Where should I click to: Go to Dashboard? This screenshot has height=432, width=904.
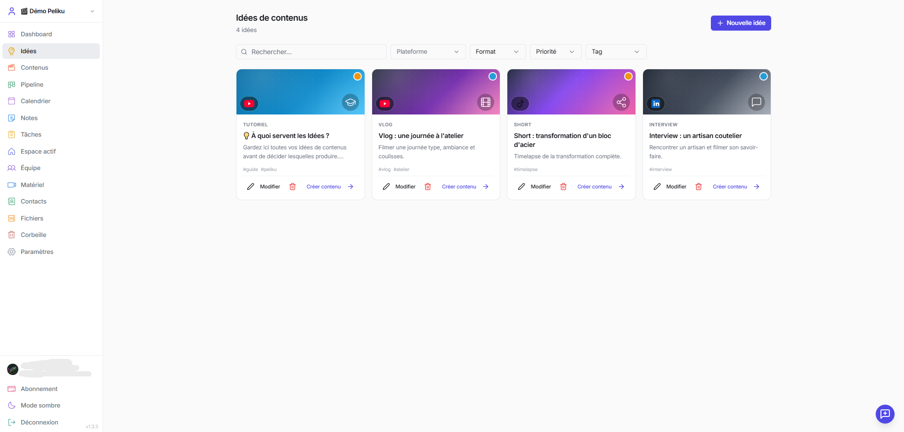coord(51,34)
